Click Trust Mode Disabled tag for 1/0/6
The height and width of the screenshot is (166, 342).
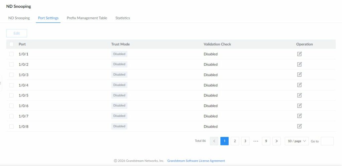pos(119,106)
